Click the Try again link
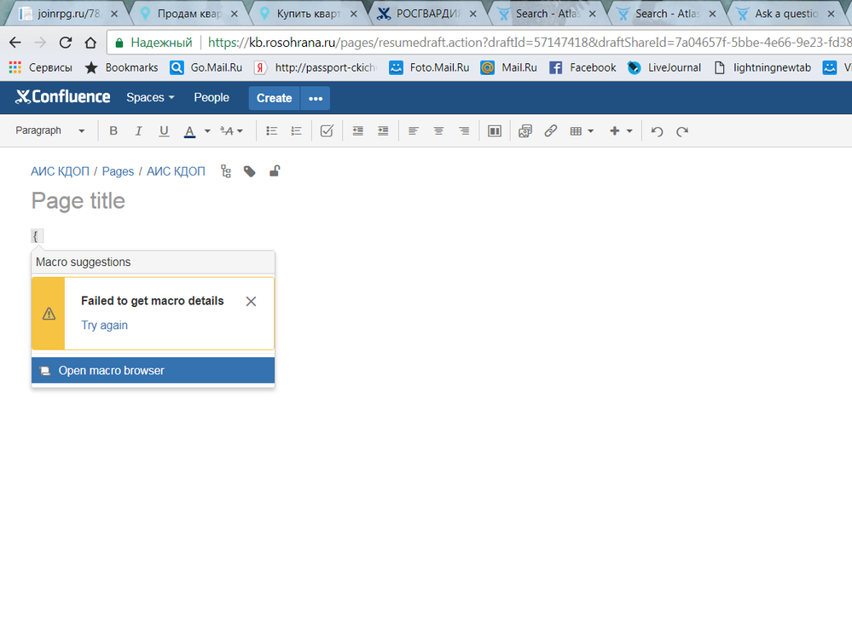The image size is (852, 624). click(104, 326)
